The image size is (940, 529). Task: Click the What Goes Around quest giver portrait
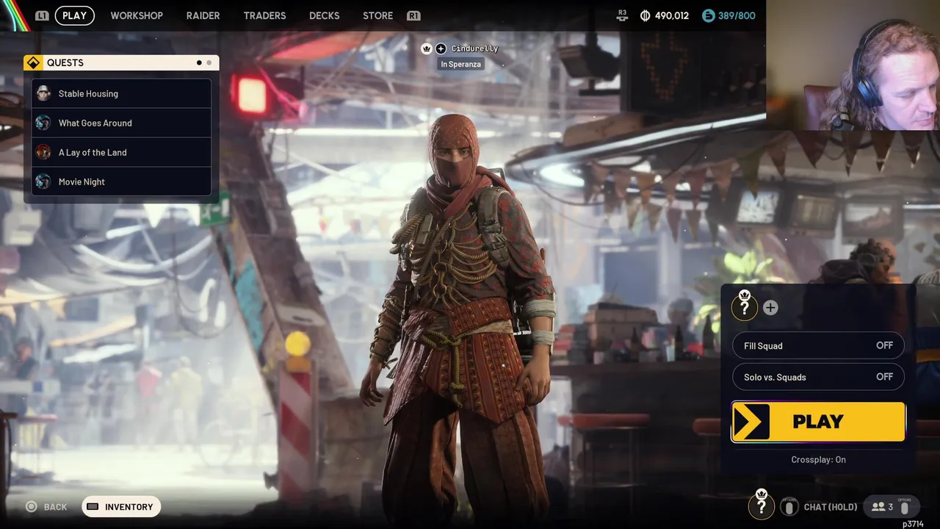point(43,123)
